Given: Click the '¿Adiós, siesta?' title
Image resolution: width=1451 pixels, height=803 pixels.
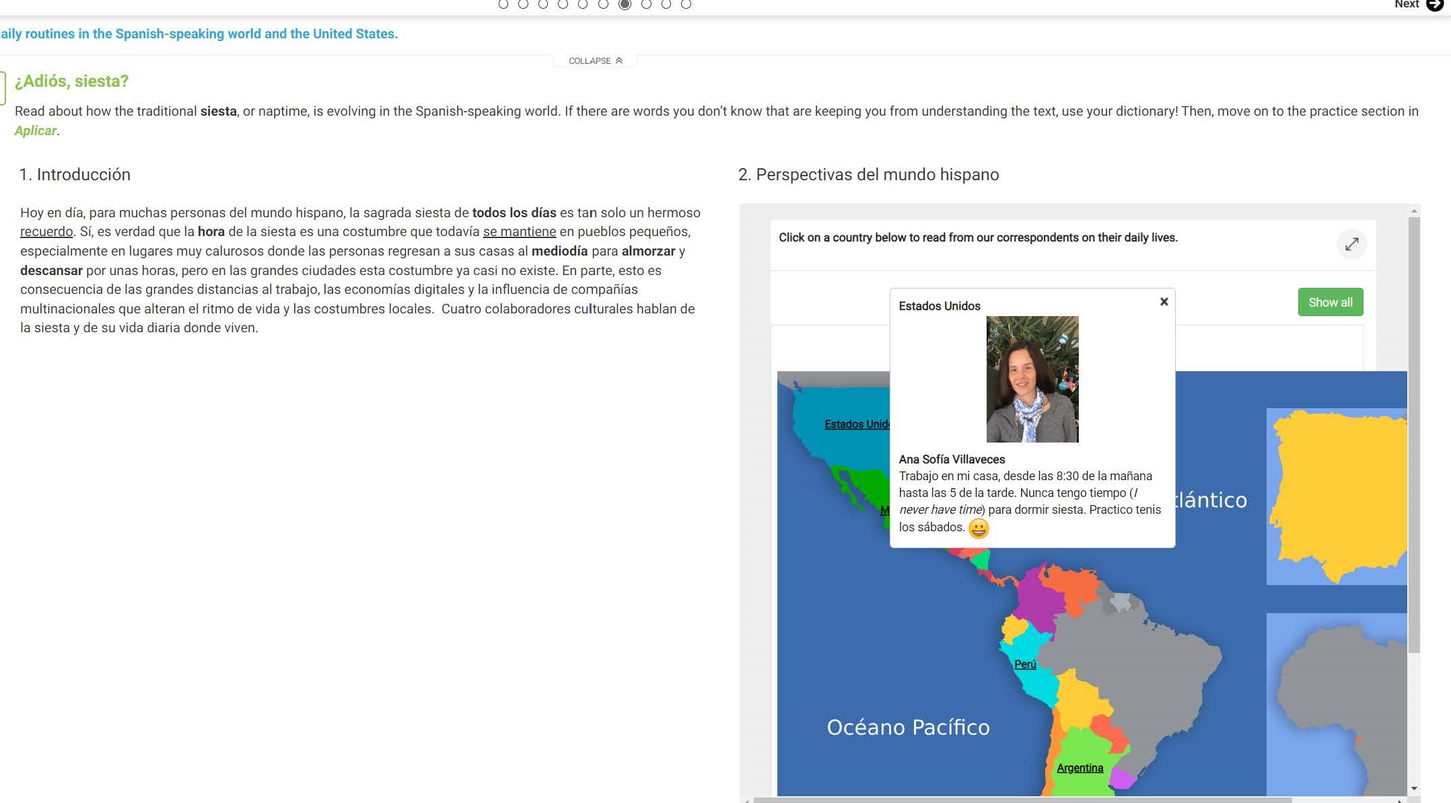Looking at the screenshot, I should [71, 81].
